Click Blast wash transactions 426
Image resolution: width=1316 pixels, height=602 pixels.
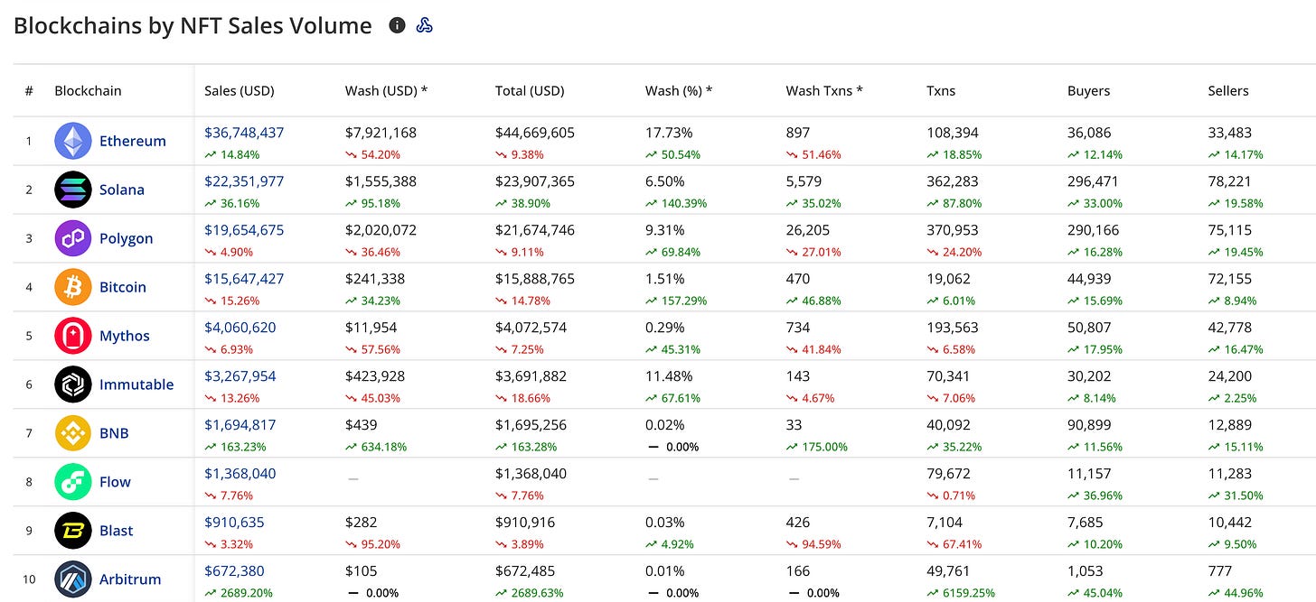799,522
